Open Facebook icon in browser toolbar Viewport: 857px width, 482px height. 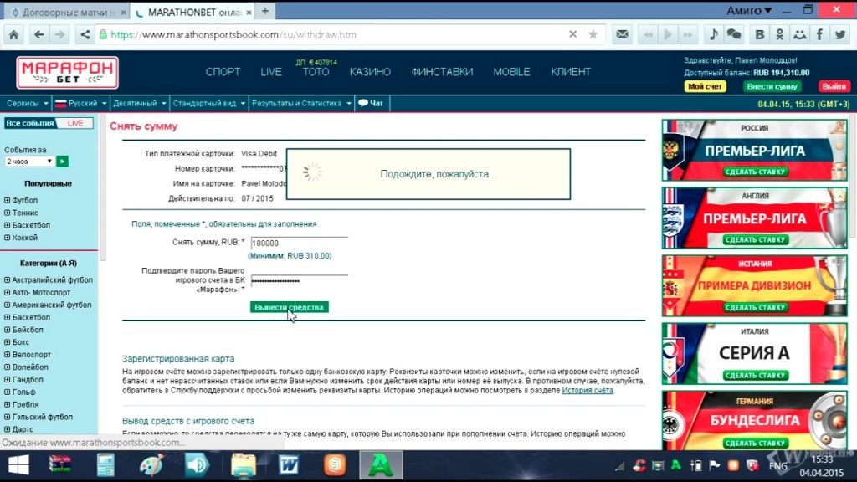point(820,34)
